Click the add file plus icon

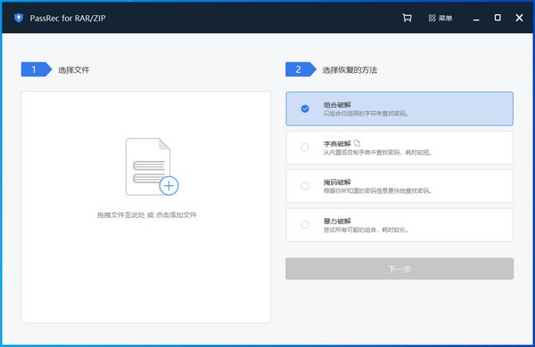click(x=169, y=186)
